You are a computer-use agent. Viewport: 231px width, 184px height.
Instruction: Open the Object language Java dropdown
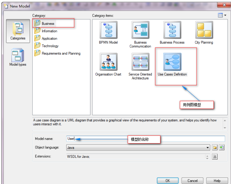[138, 147]
